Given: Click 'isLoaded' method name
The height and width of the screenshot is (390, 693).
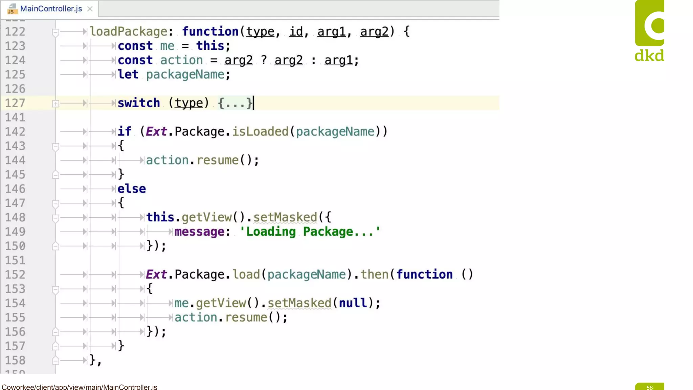Looking at the screenshot, I should [260, 132].
